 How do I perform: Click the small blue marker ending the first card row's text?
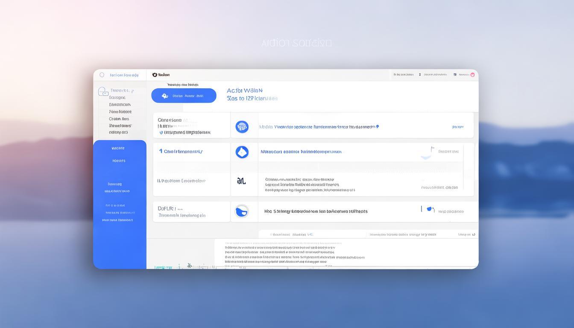377,126
